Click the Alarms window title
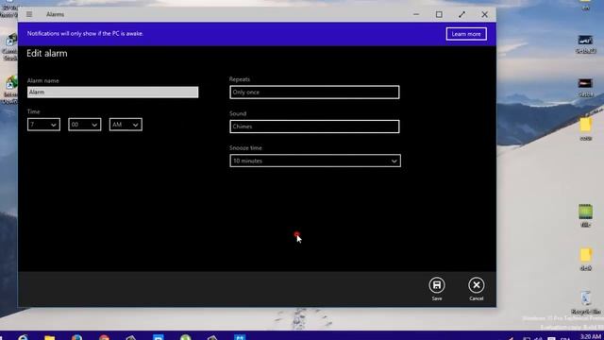 pyautogui.click(x=55, y=14)
